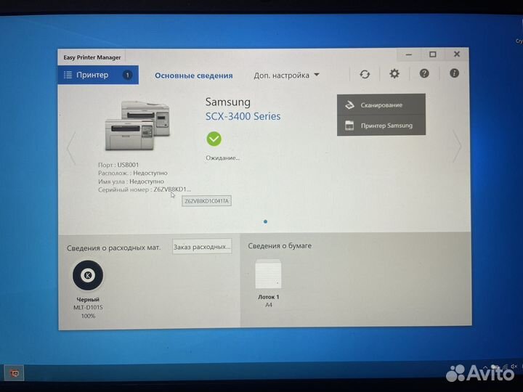Click the Ожидание... status text

click(222, 158)
